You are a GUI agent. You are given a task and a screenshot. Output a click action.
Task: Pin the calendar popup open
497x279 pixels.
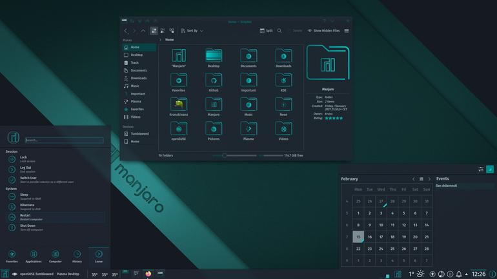click(x=490, y=169)
